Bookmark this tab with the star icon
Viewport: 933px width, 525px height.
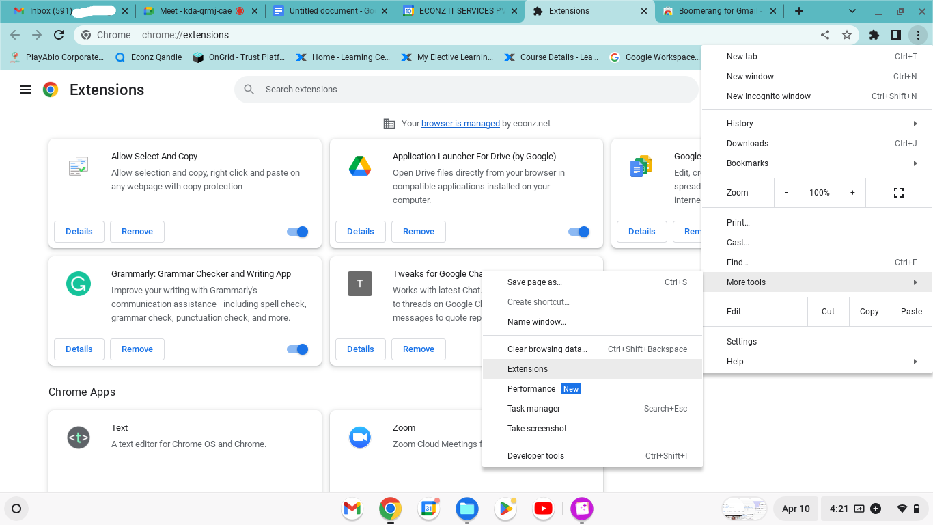847,35
